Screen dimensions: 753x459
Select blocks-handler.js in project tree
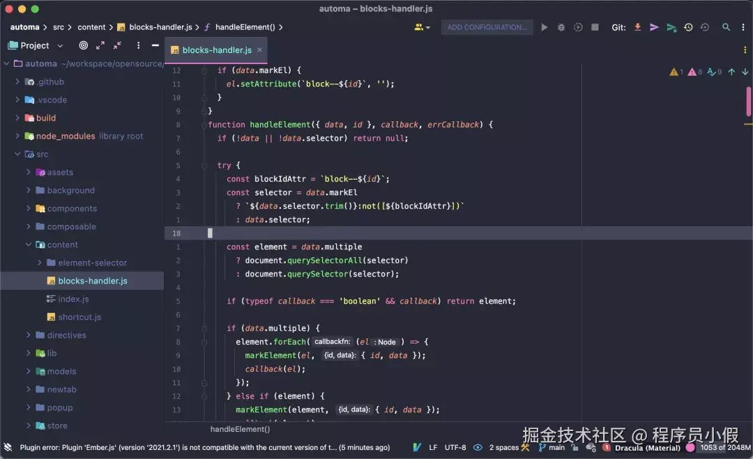pyautogui.click(x=92, y=281)
